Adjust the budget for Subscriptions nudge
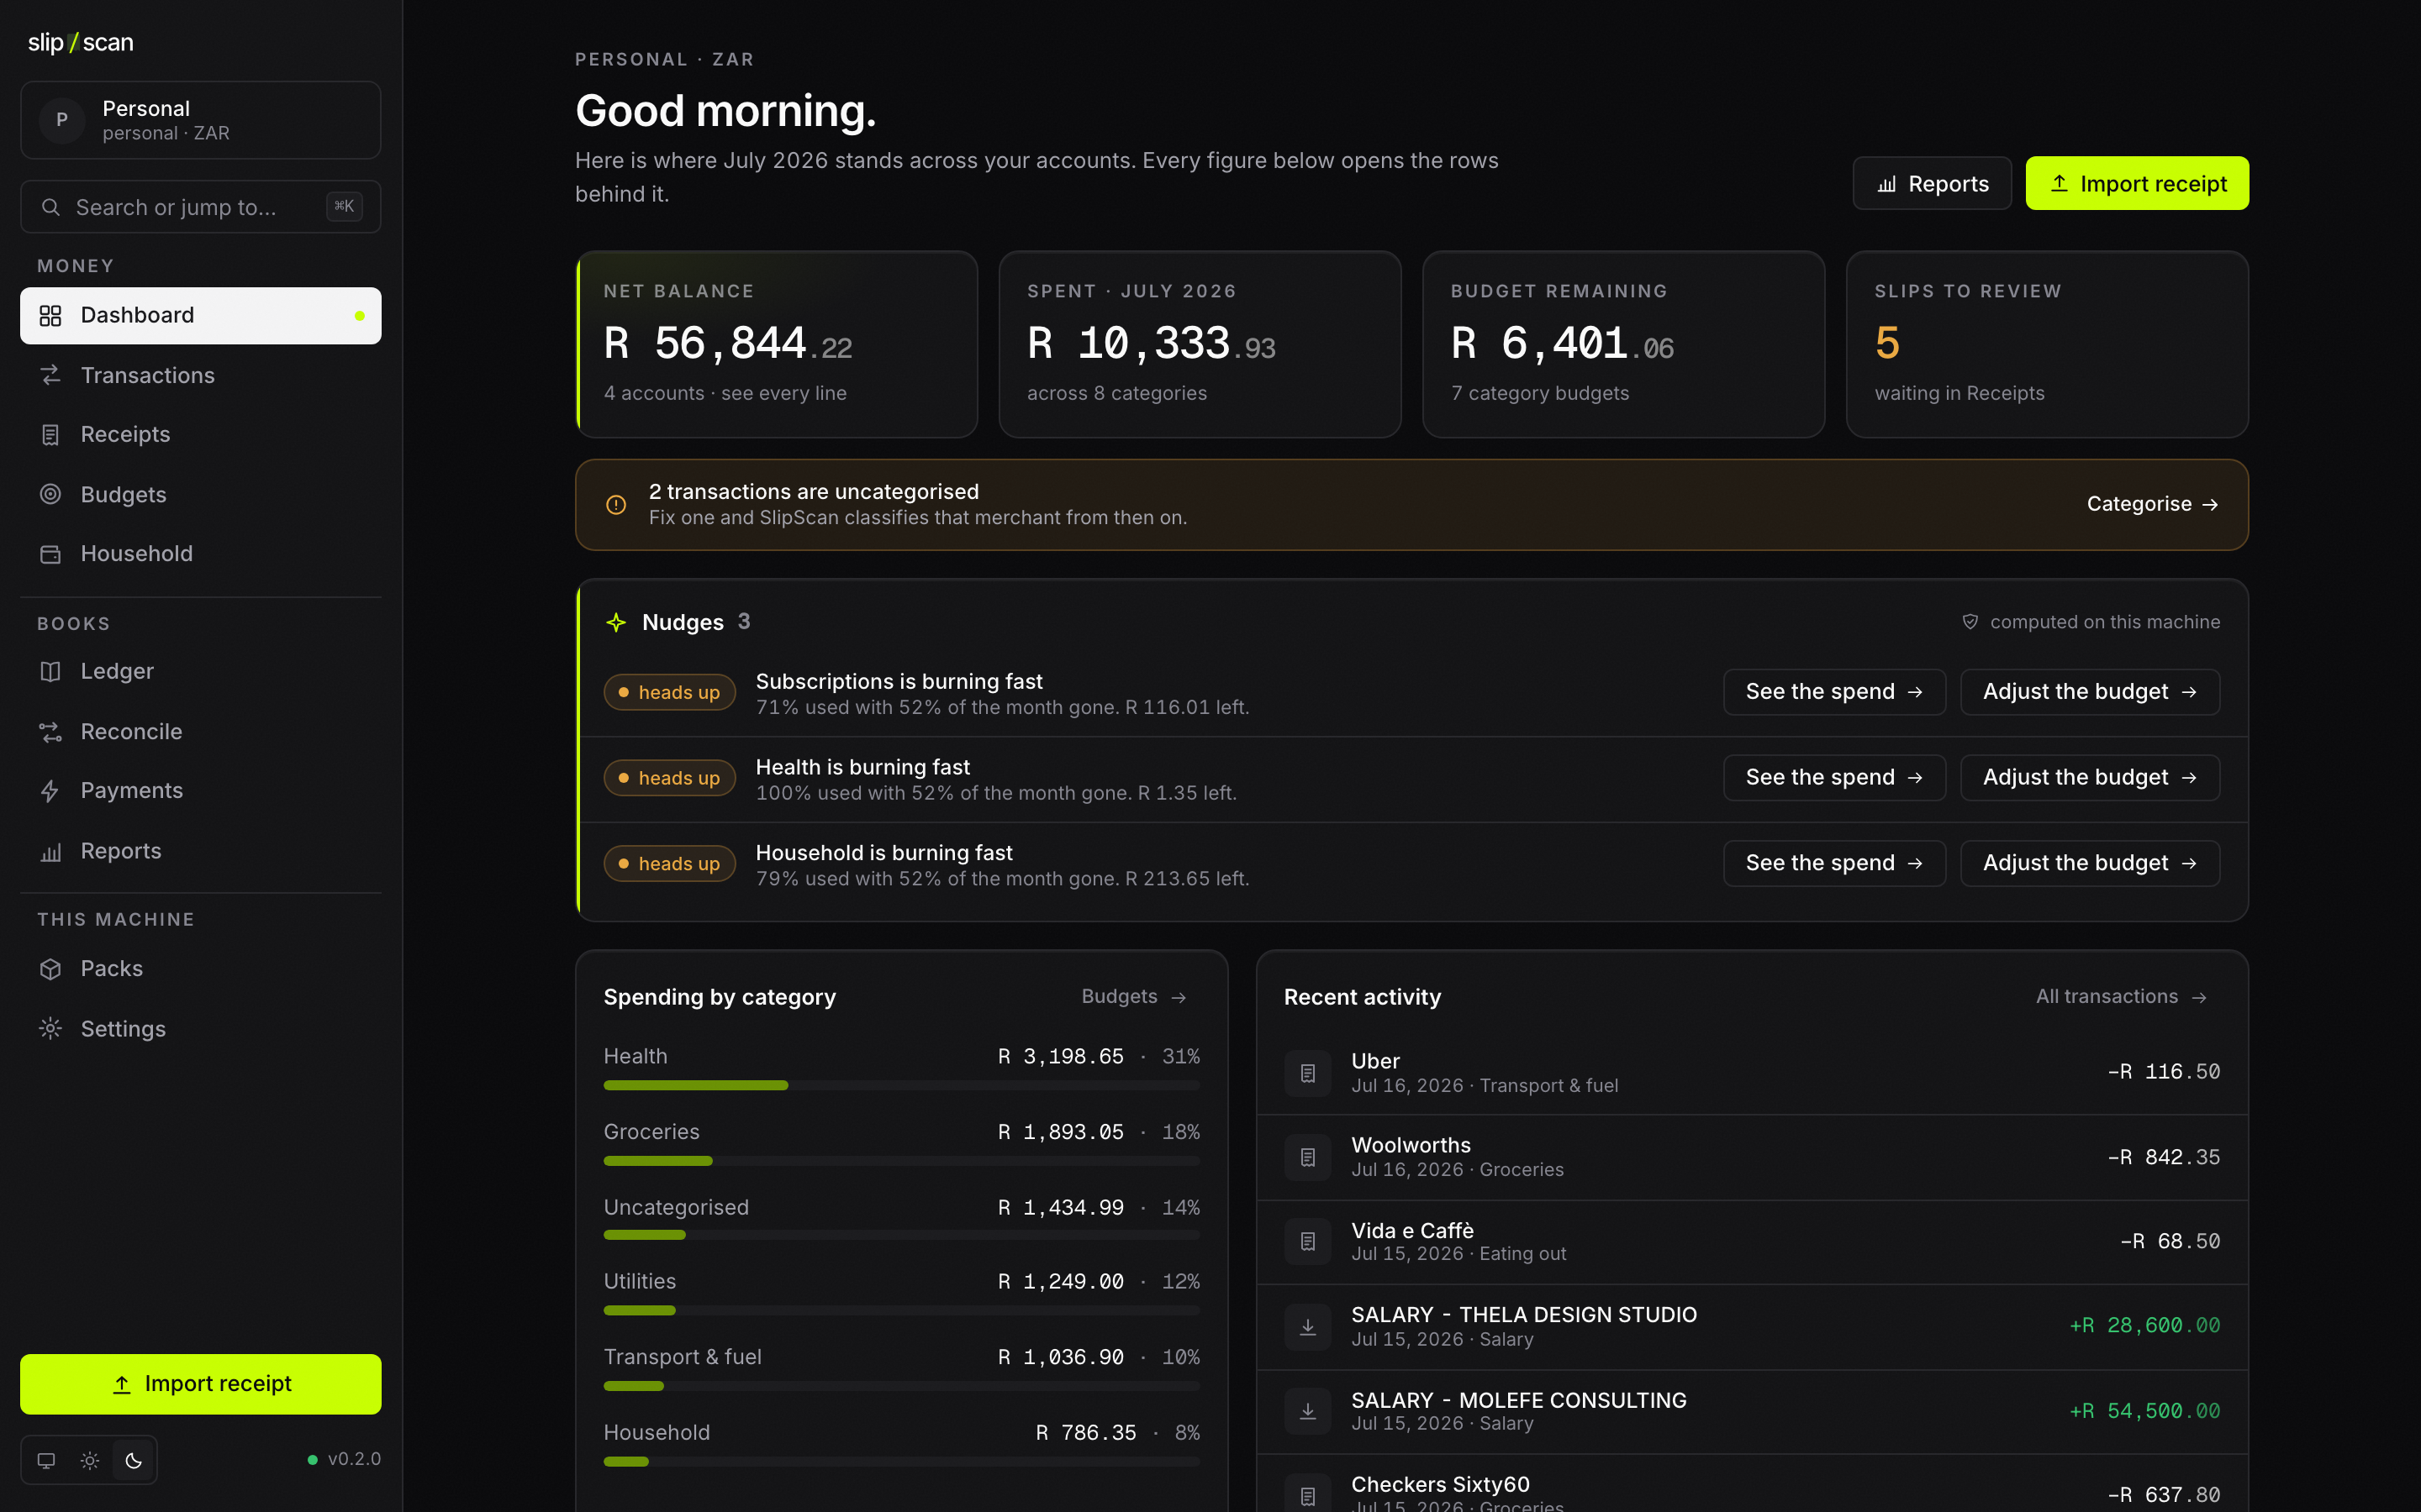2421x1512 pixels. pyautogui.click(x=2090, y=692)
